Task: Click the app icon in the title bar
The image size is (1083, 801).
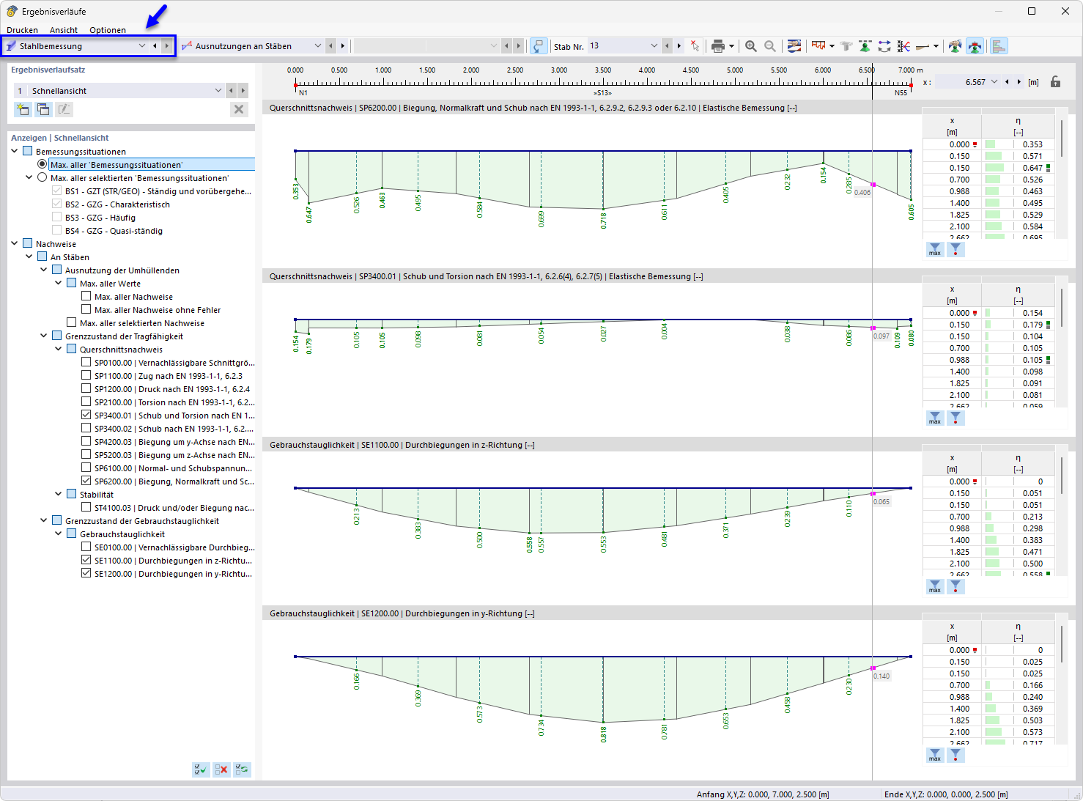Action: pos(12,11)
